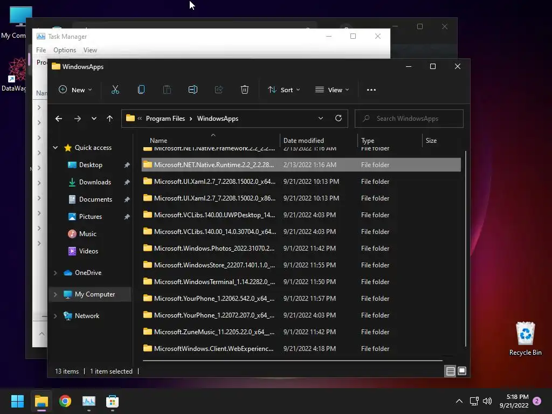This screenshot has width=552, height=414.
Task: Expand address bar history dropdown
Action: 320,118
